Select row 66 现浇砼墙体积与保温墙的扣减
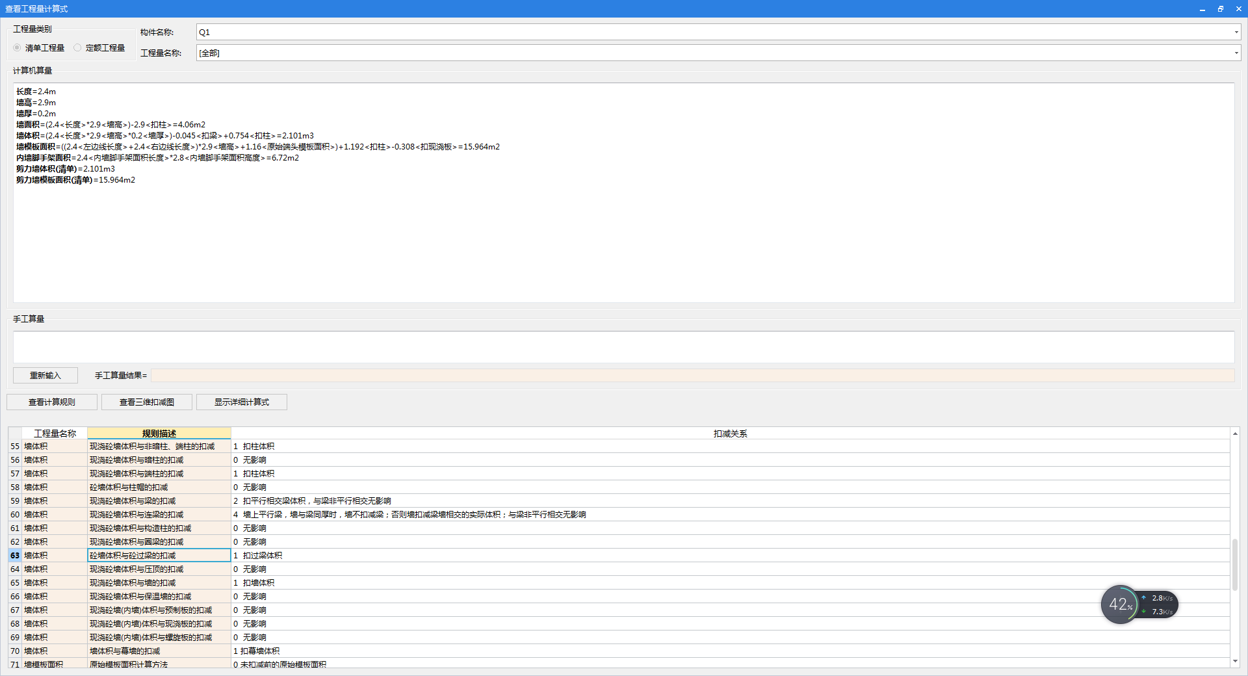The image size is (1248, 676). (619, 597)
